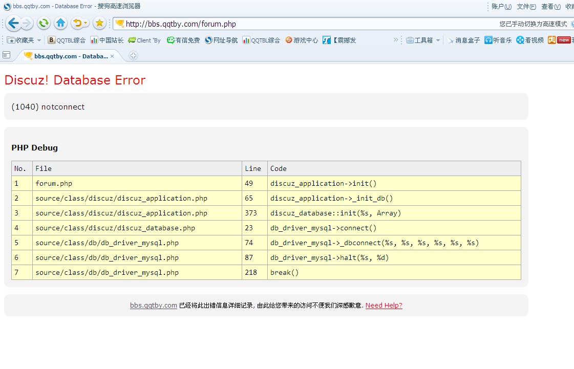Screen dimensions: 574x369
Task: Bookmark this page with the yellow star icon
Action: [99, 24]
